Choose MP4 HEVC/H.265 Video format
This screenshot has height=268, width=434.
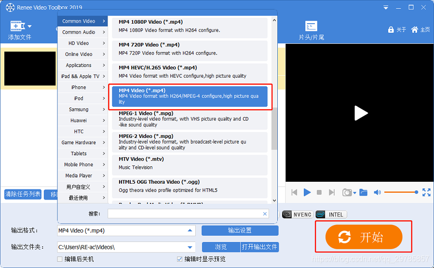click(190, 74)
